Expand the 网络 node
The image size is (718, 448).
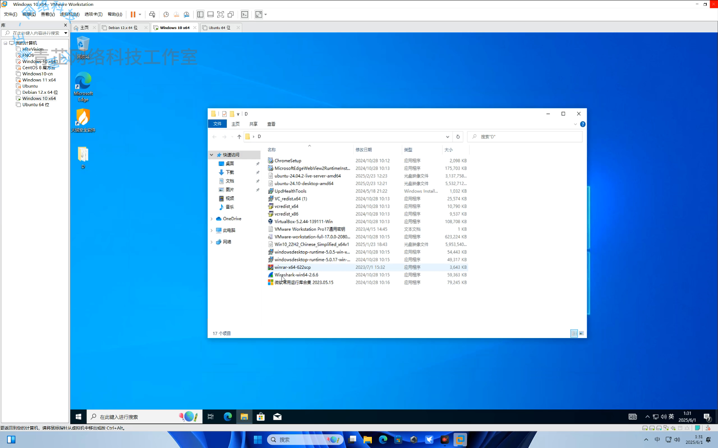coord(211,242)
